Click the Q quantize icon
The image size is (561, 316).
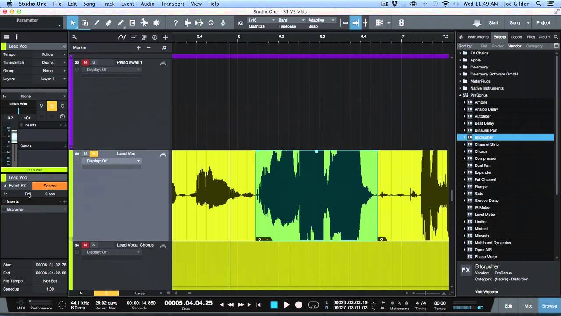[x=211, y=23]
